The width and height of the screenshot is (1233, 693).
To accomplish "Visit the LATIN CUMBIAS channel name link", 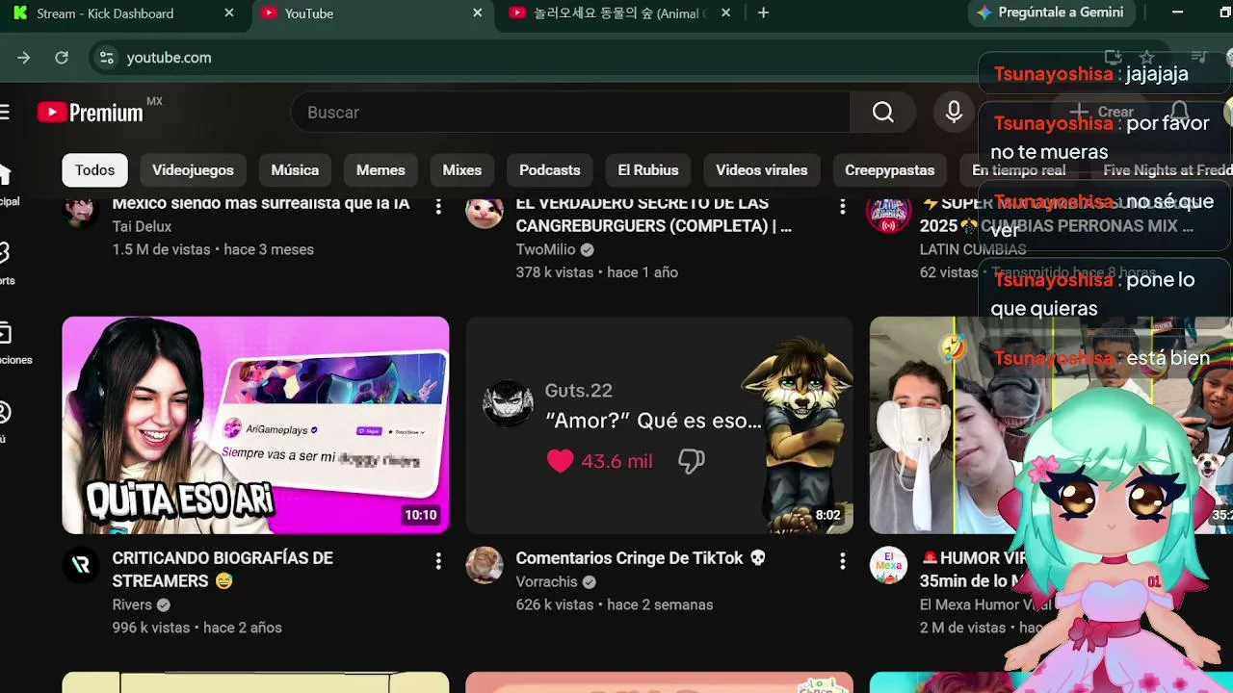I will coord(973,249).
